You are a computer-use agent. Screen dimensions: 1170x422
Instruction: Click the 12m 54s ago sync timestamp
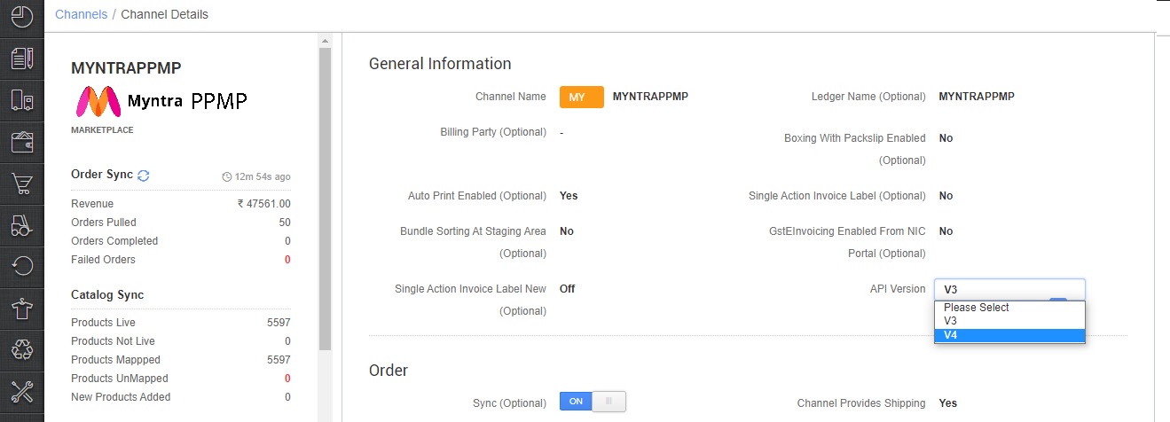pyautogui.click(x=263, y=177)
